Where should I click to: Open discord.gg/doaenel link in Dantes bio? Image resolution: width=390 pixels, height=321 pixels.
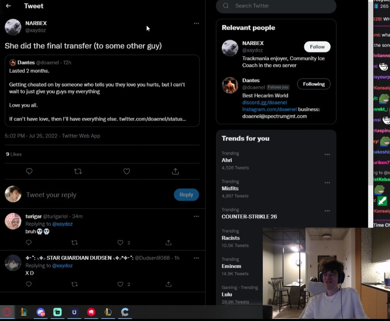click(x=264, y=102)
